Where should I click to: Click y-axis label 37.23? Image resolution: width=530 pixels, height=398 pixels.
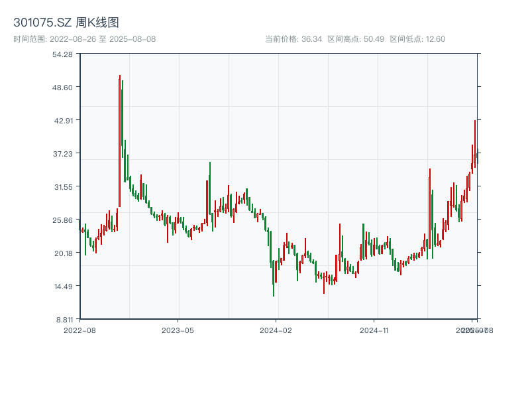pyautogui.click(x=63, y=154)
